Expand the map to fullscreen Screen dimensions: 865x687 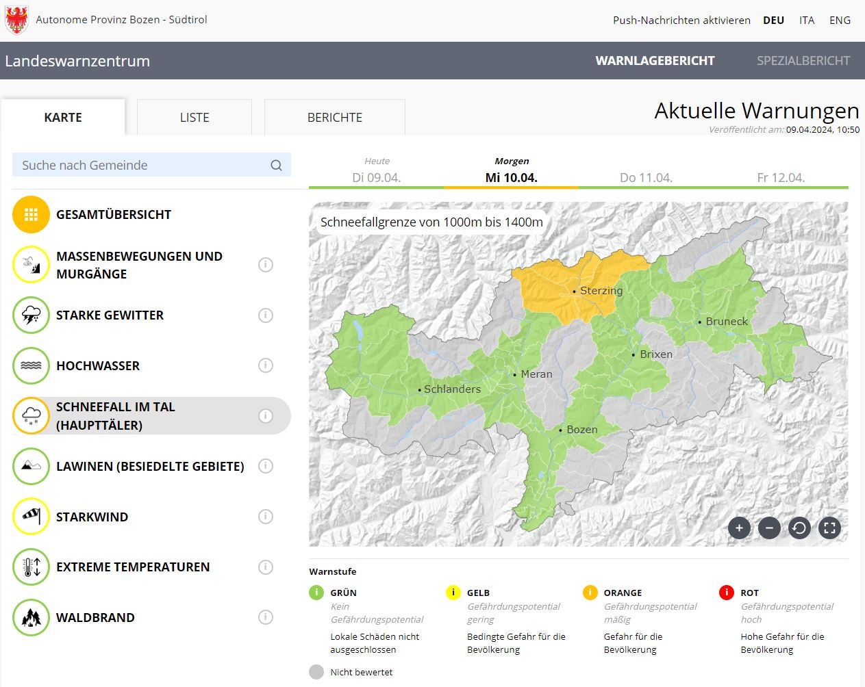(829, 528)
